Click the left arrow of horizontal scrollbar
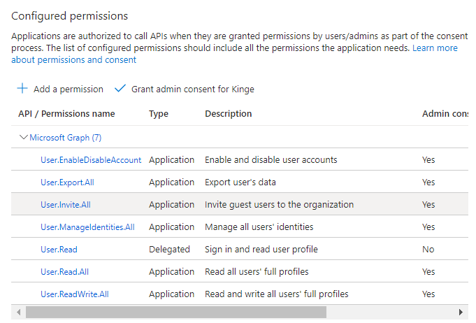 [18, 312]
